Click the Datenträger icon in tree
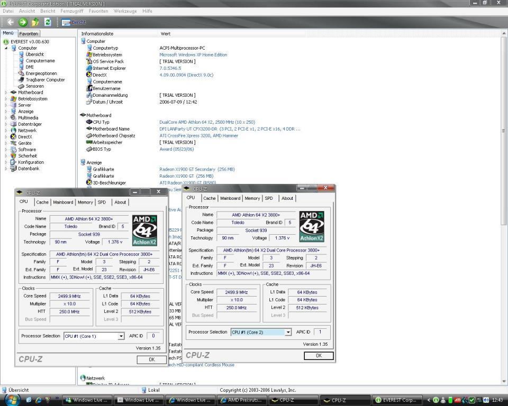508x406 pixels. [x=13, y=124]
